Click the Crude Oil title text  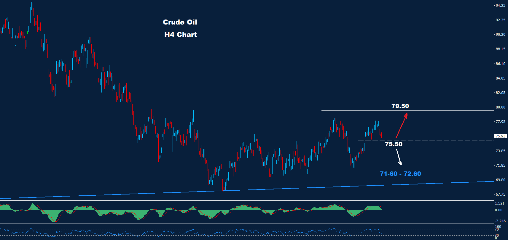point(180,22)
